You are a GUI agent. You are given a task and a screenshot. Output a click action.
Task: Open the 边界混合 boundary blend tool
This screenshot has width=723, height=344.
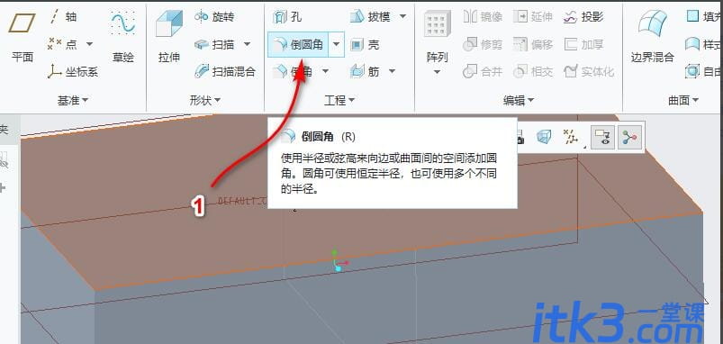point(652,37)
